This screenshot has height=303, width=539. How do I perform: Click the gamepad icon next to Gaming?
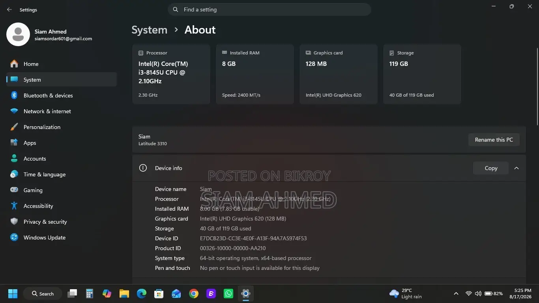[x=14, y=190]
